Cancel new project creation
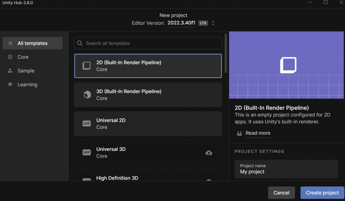This screenshot has height=201, width=345. click(x=281, y=193)
